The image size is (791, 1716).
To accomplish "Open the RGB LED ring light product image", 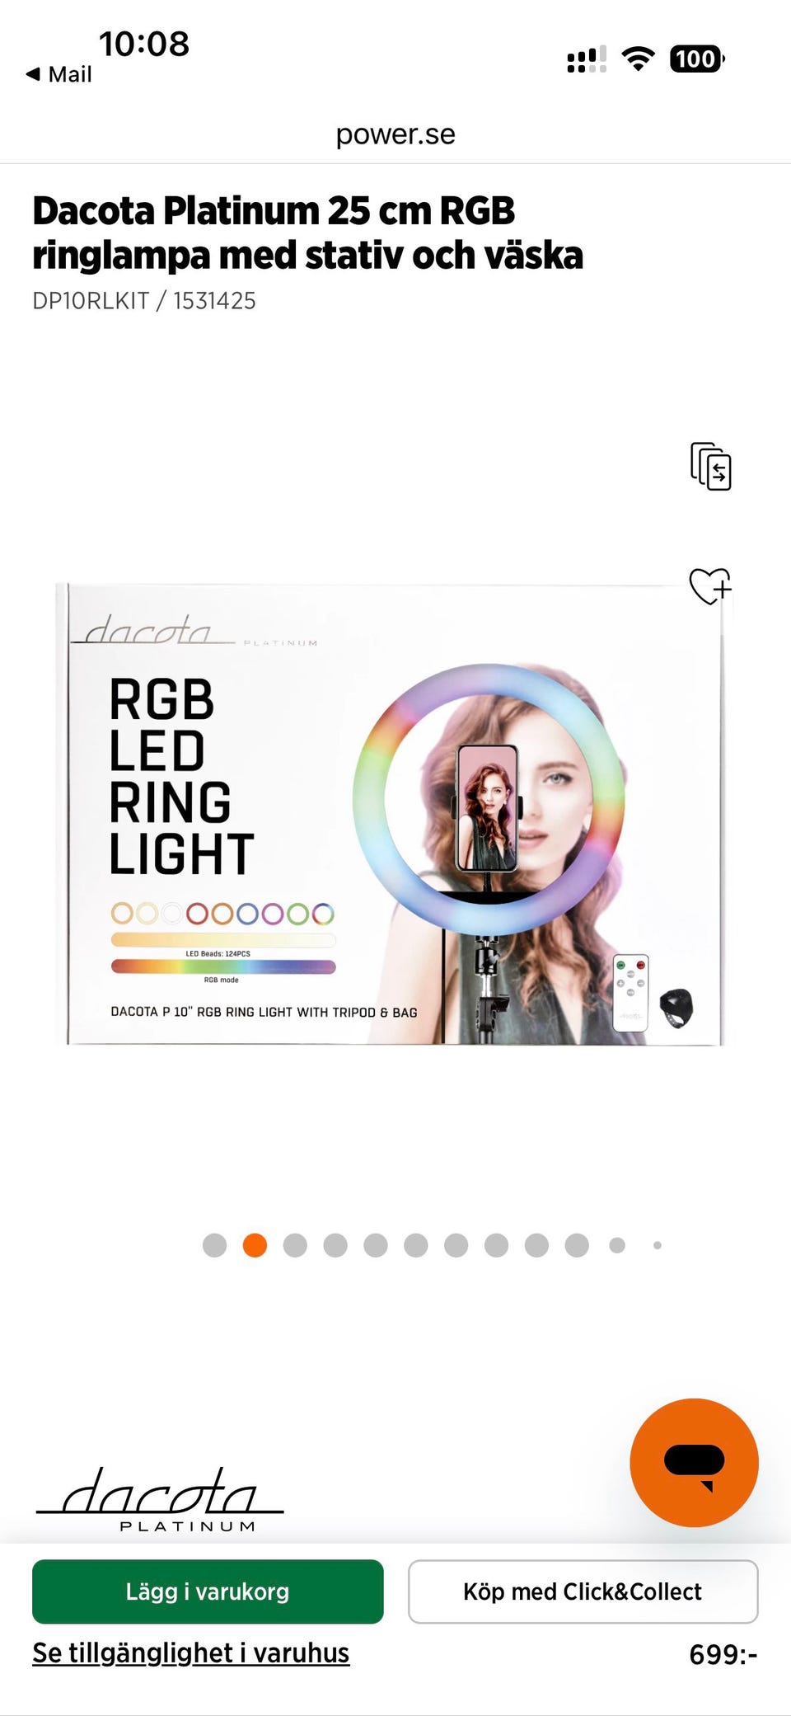I will [x=394, y=815].
